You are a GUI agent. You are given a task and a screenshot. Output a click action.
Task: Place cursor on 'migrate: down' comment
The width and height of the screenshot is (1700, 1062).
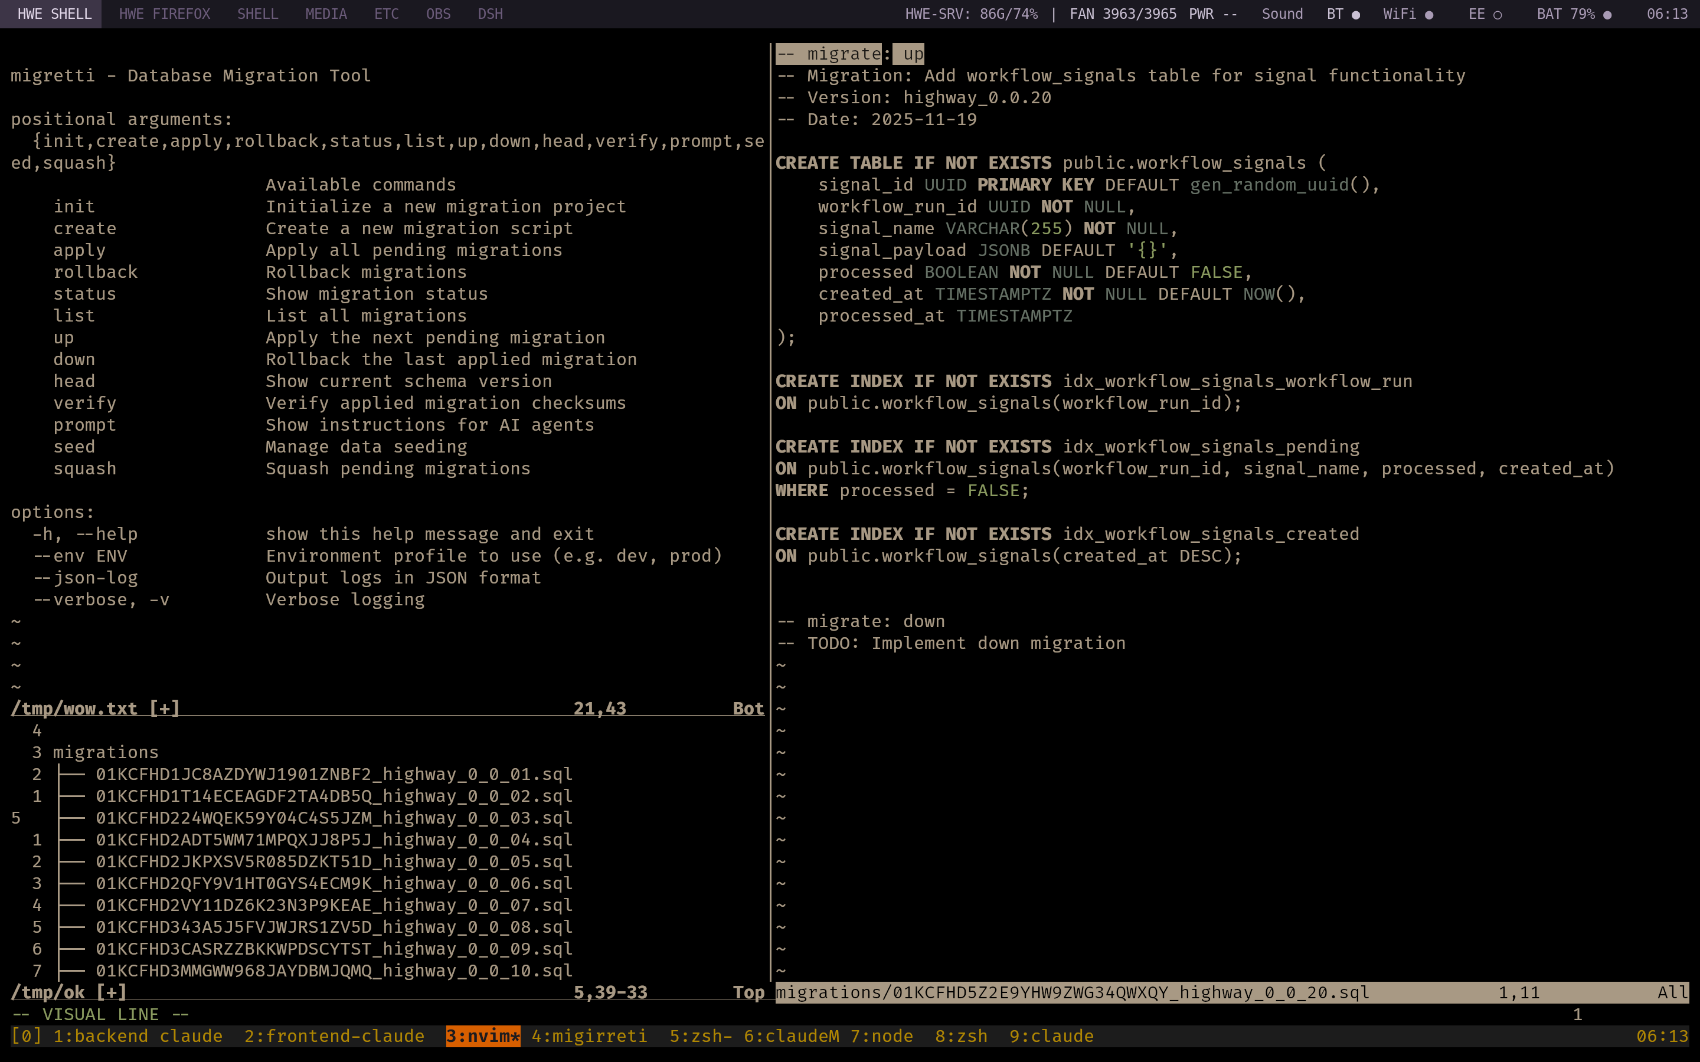(875, 622)
